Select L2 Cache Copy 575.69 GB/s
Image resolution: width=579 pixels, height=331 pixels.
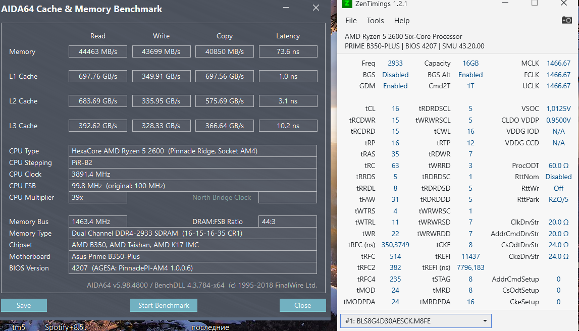[225, 101]
